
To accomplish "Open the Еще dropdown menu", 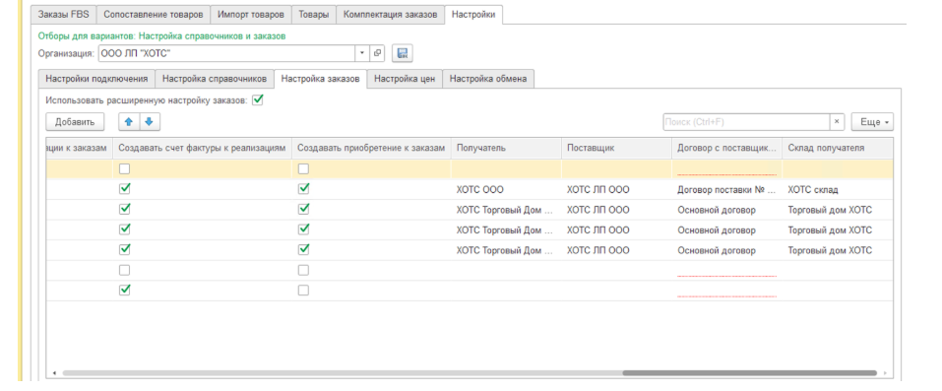I will coord(872,122).
